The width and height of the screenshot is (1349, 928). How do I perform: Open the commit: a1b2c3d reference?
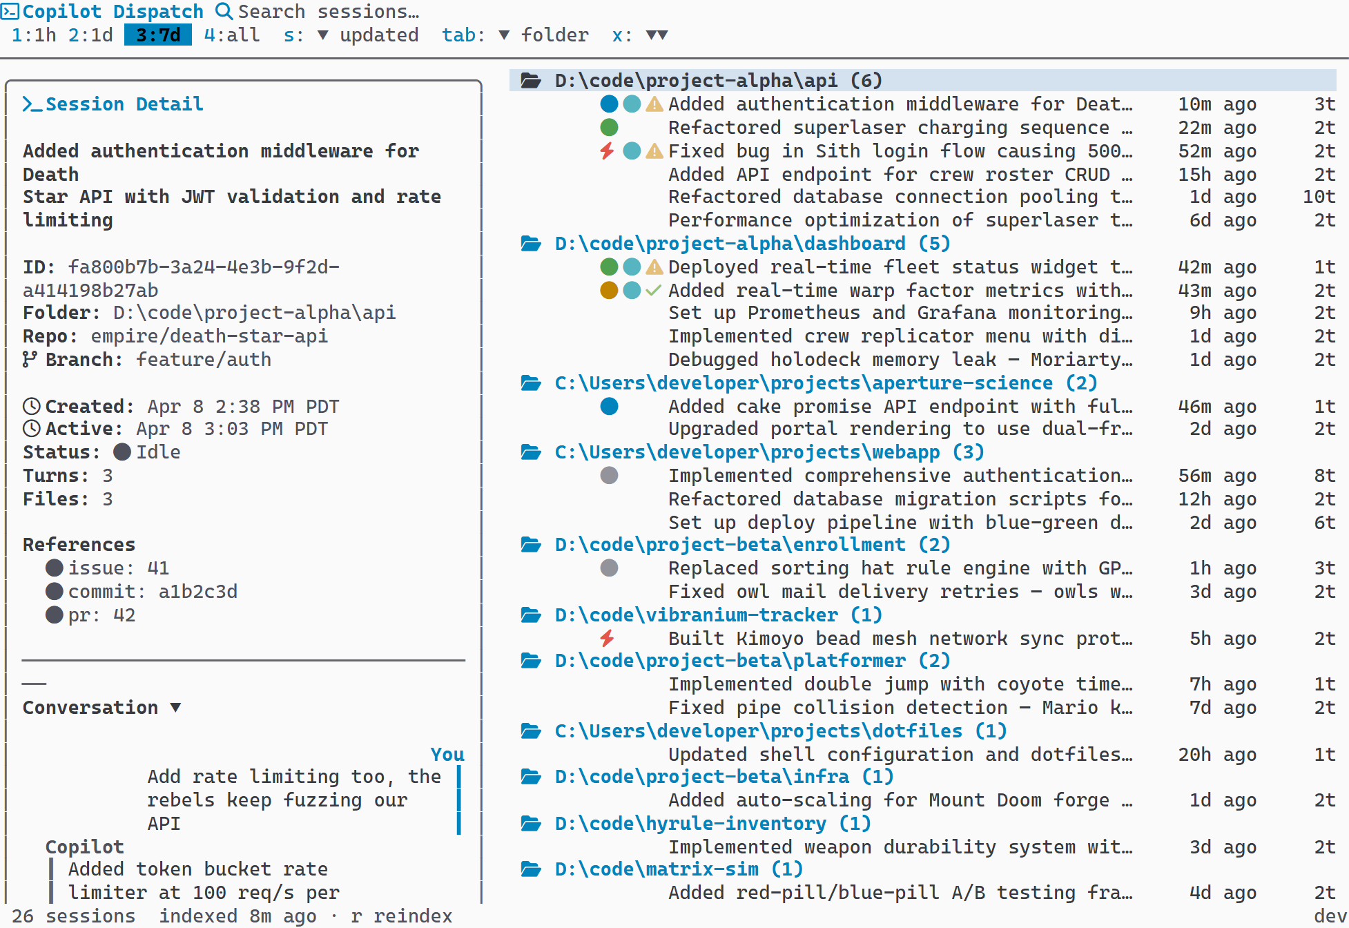coord(141,591)
